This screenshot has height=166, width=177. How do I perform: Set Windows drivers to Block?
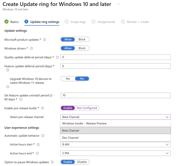coord(82,48)
